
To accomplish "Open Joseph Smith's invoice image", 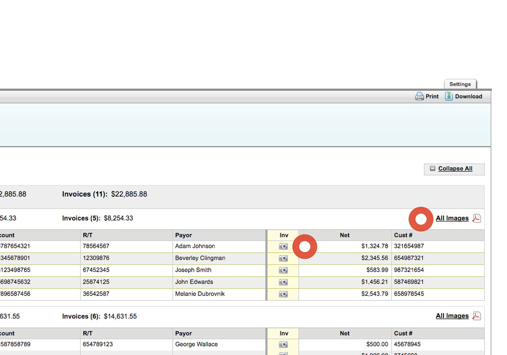I will (x=283, y=270).
